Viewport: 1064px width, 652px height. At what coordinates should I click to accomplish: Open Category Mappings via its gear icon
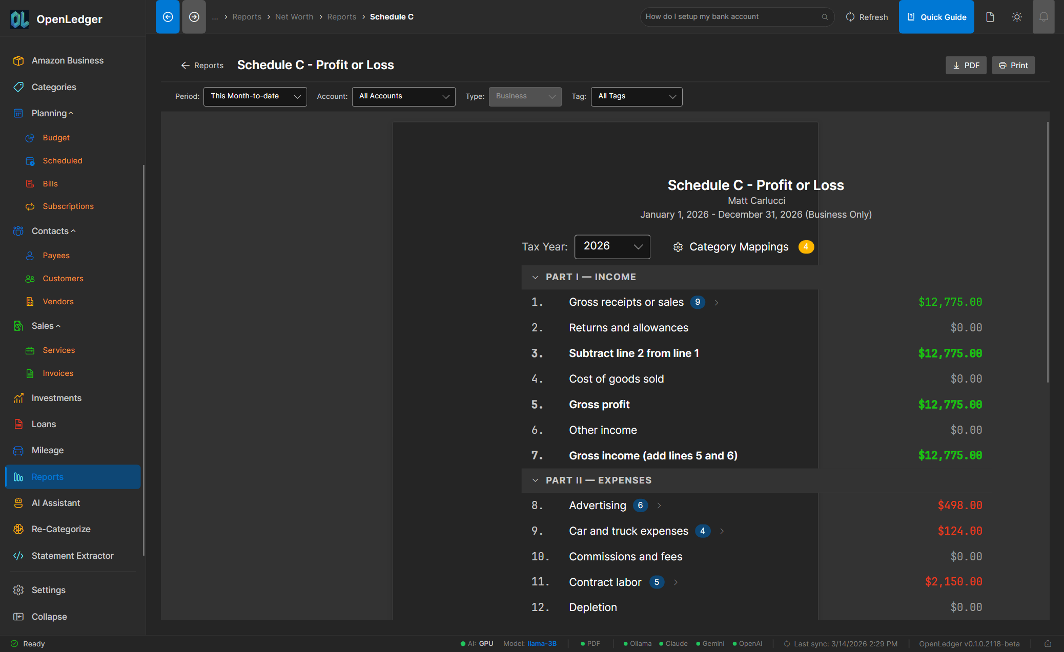point(678,247)
